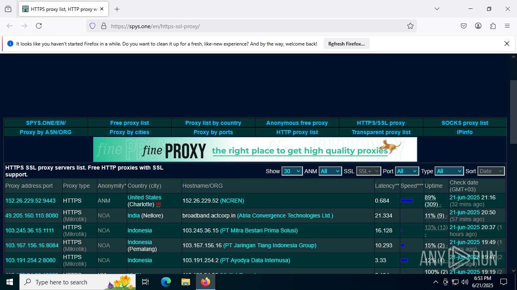Click the speed bar for 152.26.229.52
The width and height of the screenshot is (517, 290).
click(407, 201)
